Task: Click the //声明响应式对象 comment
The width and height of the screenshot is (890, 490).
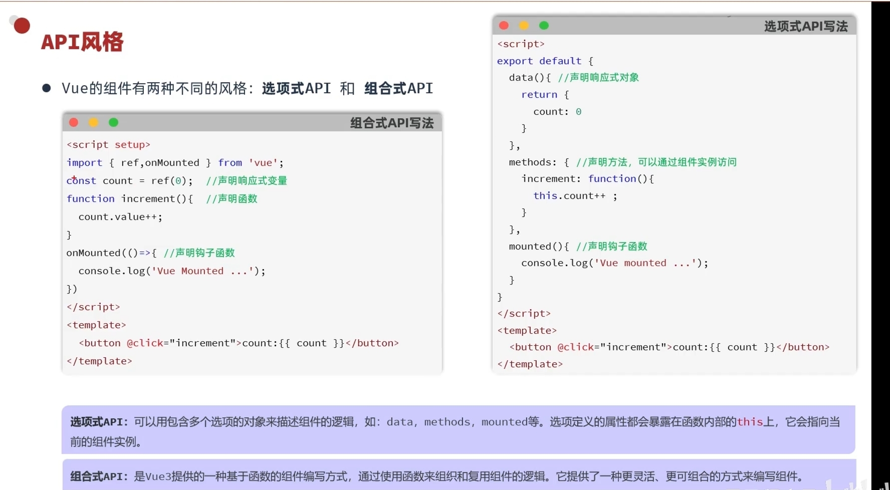Action: 598,78
